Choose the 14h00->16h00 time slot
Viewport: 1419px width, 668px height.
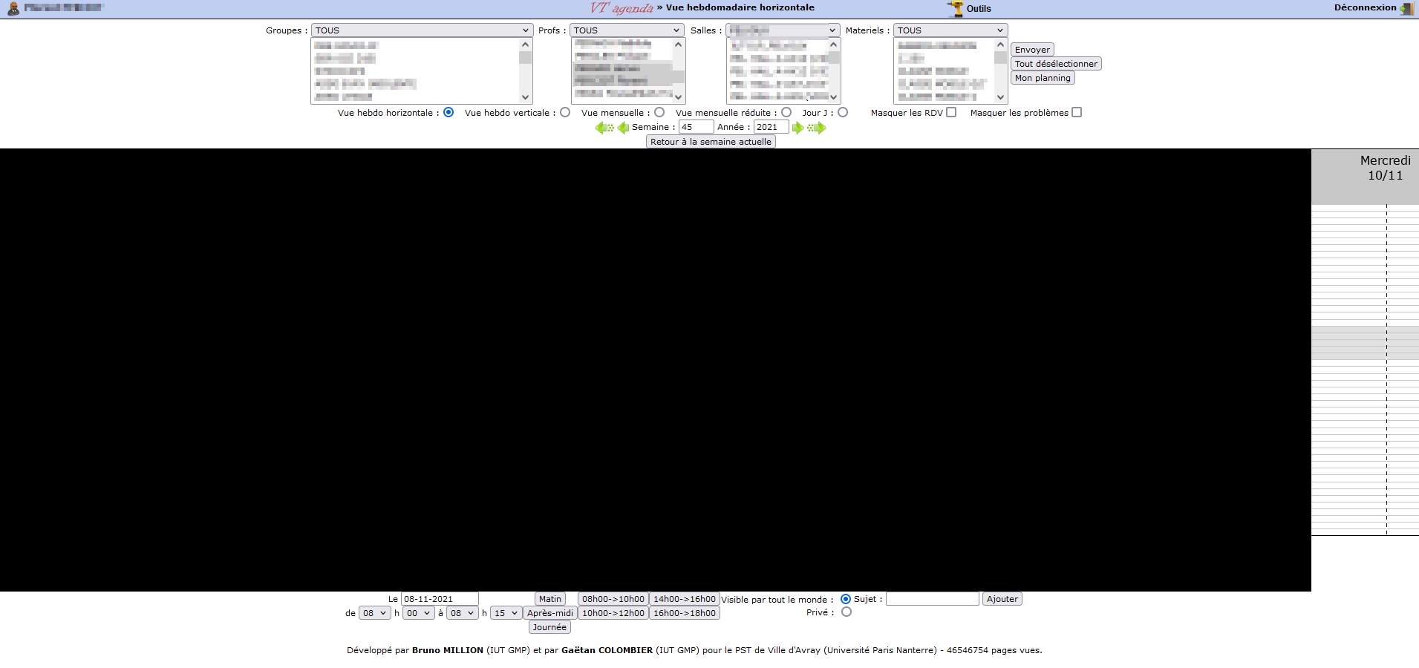685,599
